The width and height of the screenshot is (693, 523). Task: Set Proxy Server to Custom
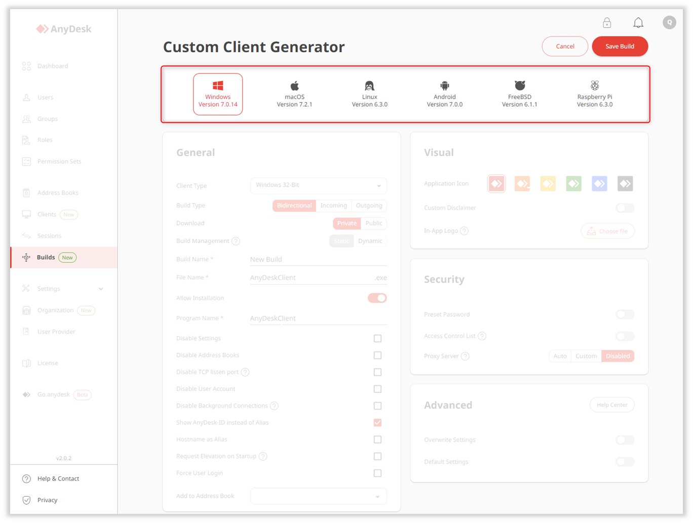pyautogui.click(x=586, y=356)
